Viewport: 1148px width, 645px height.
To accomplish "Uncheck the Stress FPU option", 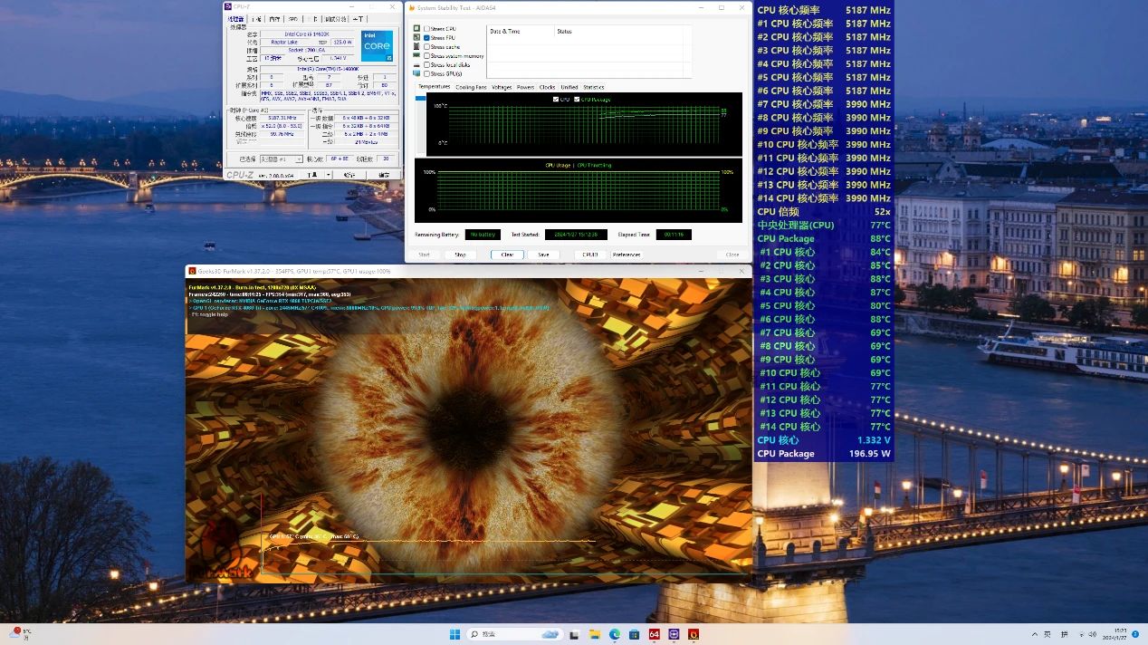I will point(427,38).
